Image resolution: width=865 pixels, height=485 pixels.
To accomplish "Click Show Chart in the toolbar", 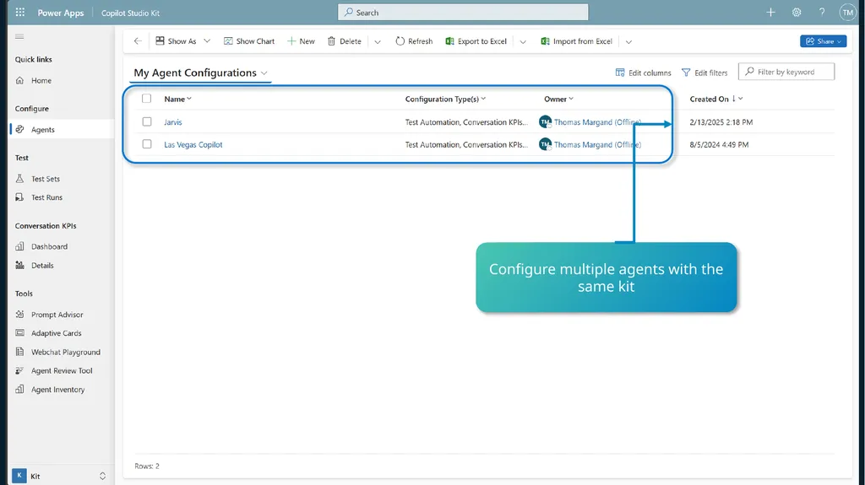I will pyautogui.click(x=249, y=40).
